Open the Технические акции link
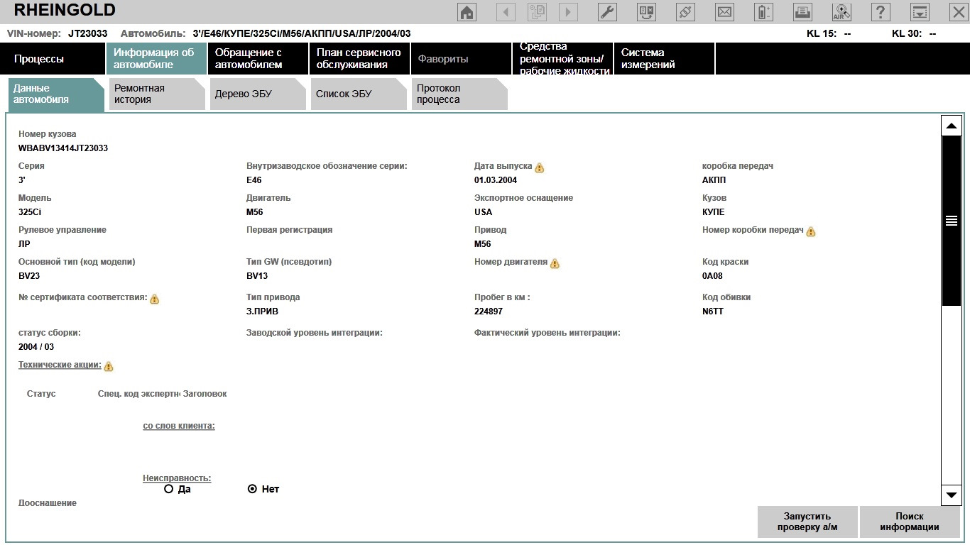Screen dimensions: 970x545 click(x=60, y=365)
